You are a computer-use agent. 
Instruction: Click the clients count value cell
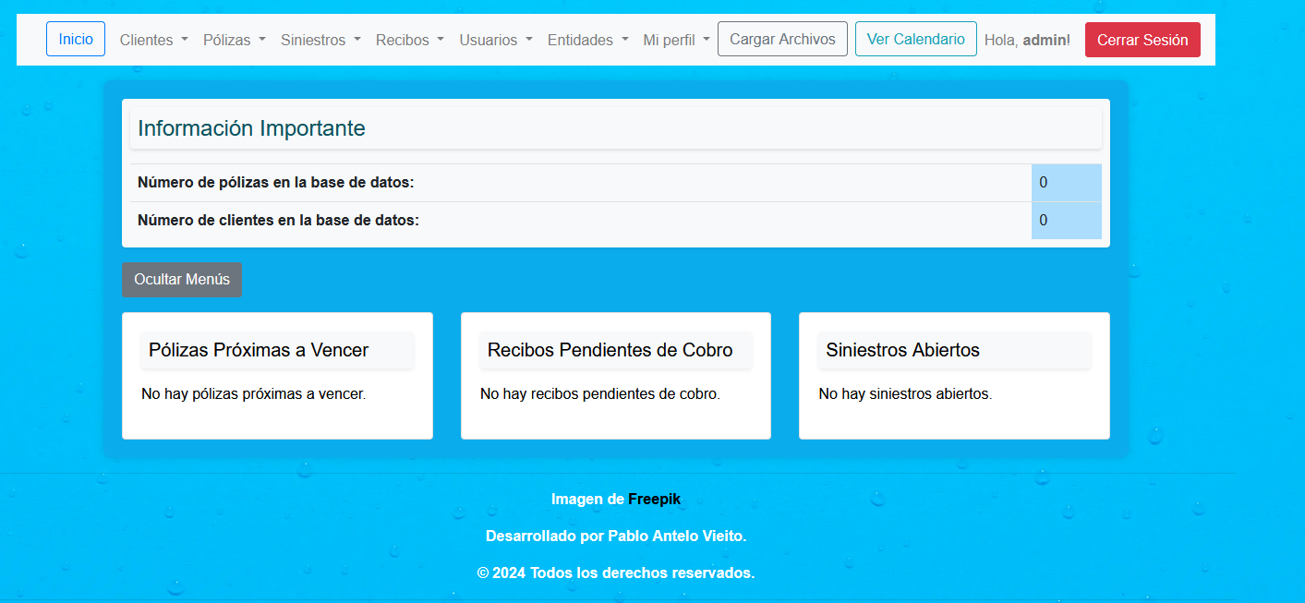(1066, 221)
